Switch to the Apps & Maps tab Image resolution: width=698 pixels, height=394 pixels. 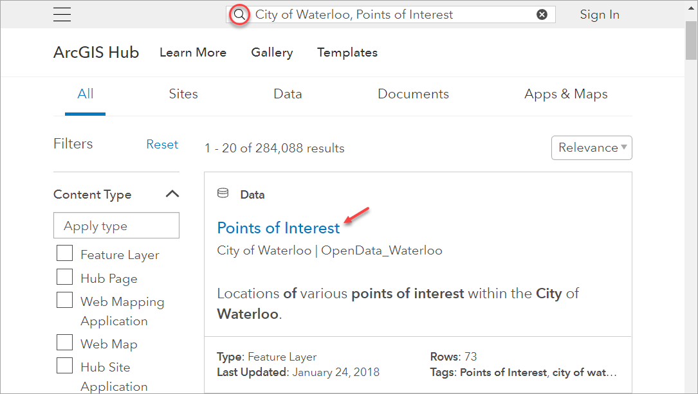pos(565,94)
